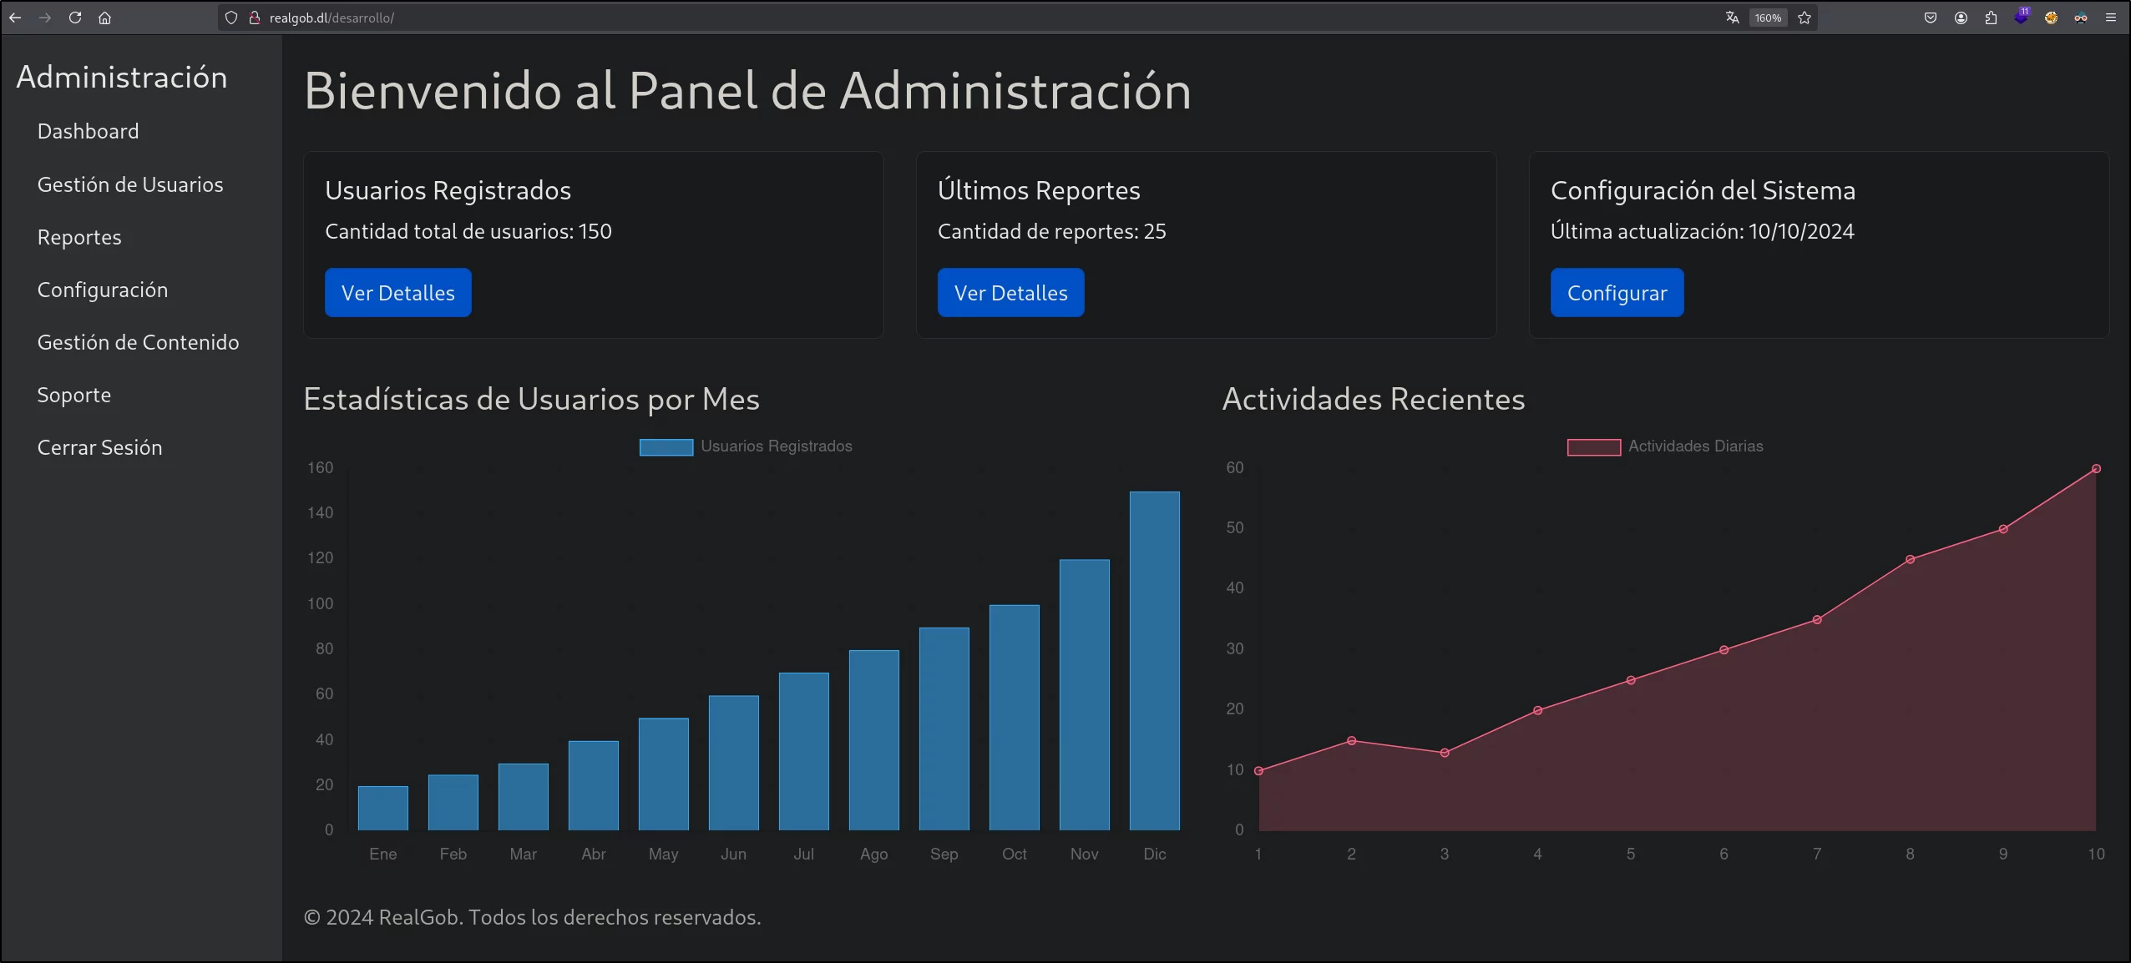2131x963 pixels.
Task: Open the Firefox hamburger menu
Action: 2111,18
